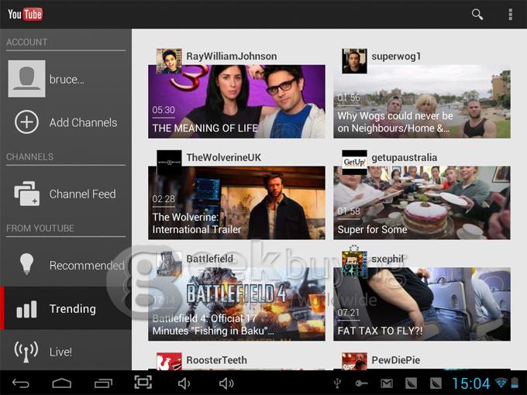Open Battlefield channel name

pos(210,259)
